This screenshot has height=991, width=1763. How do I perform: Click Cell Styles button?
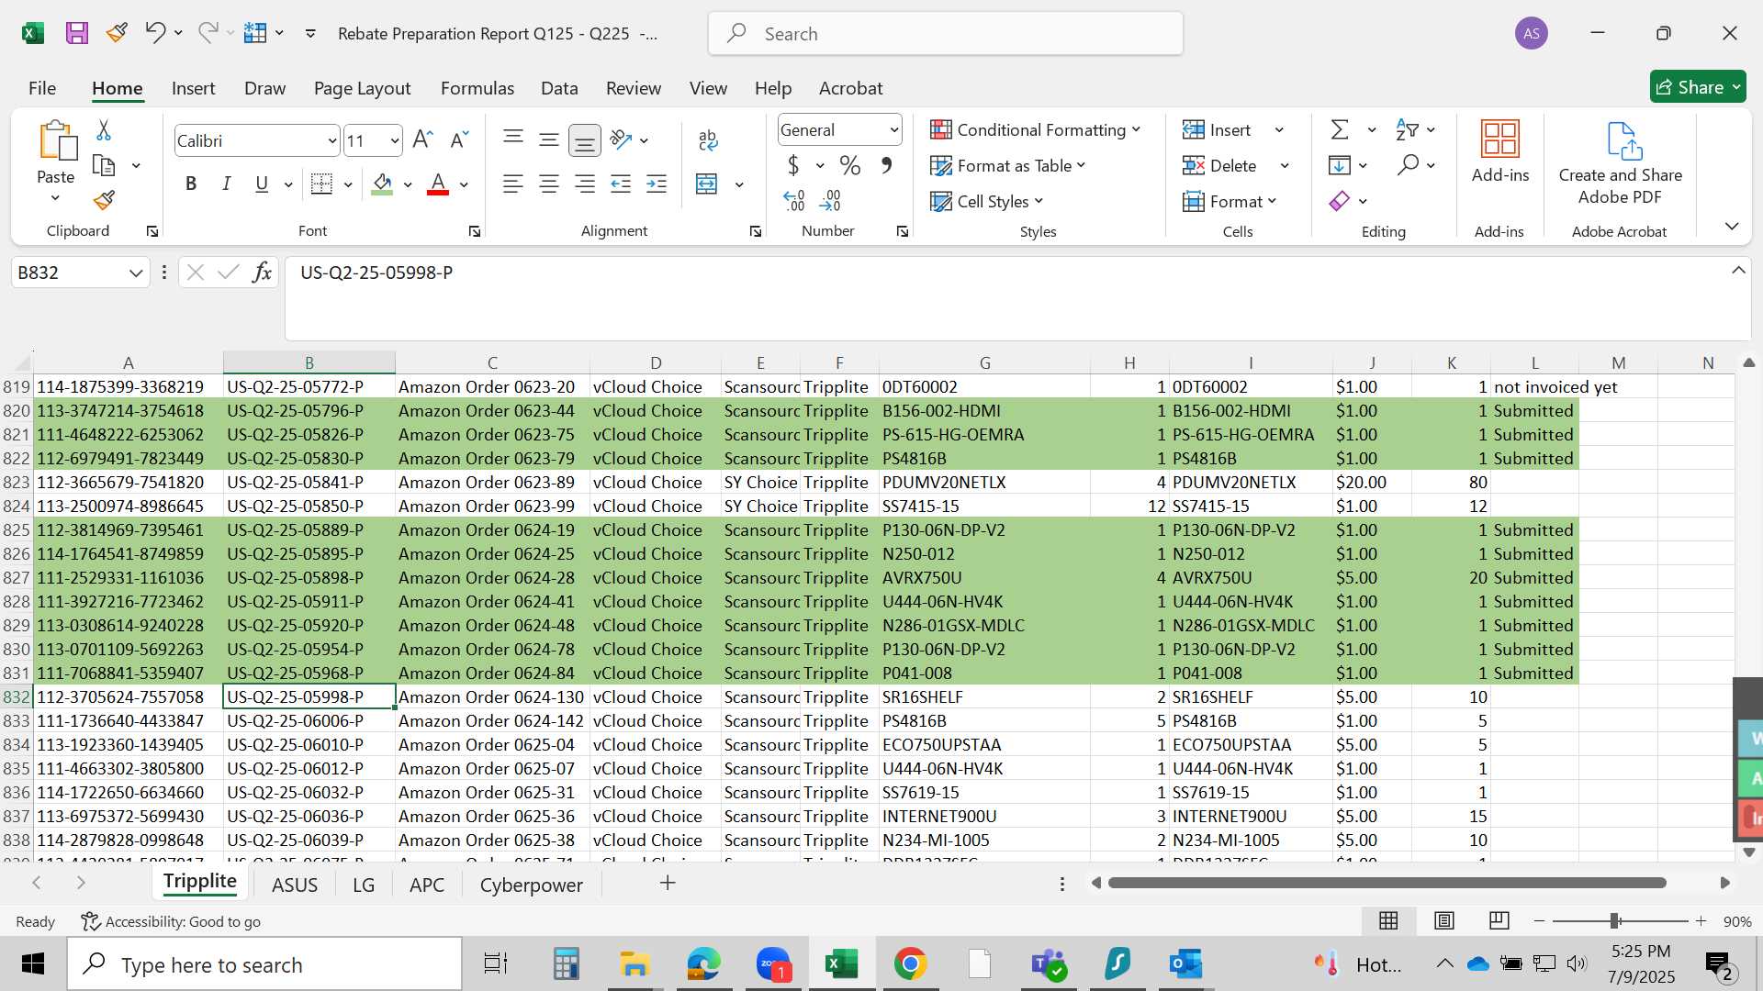coord(987,201)
